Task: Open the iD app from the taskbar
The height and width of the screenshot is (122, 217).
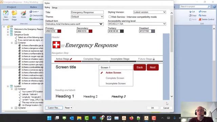Action: point(109,118)
